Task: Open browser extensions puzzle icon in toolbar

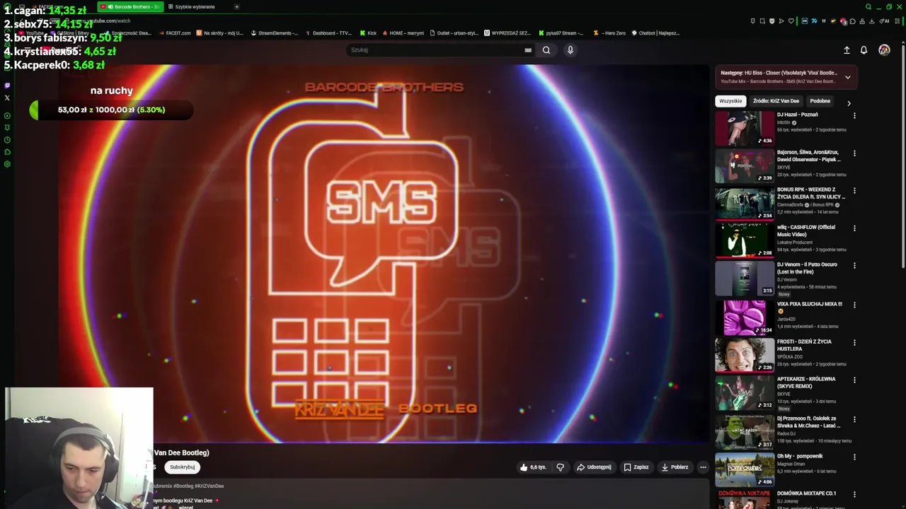Action: click(852, 21)
